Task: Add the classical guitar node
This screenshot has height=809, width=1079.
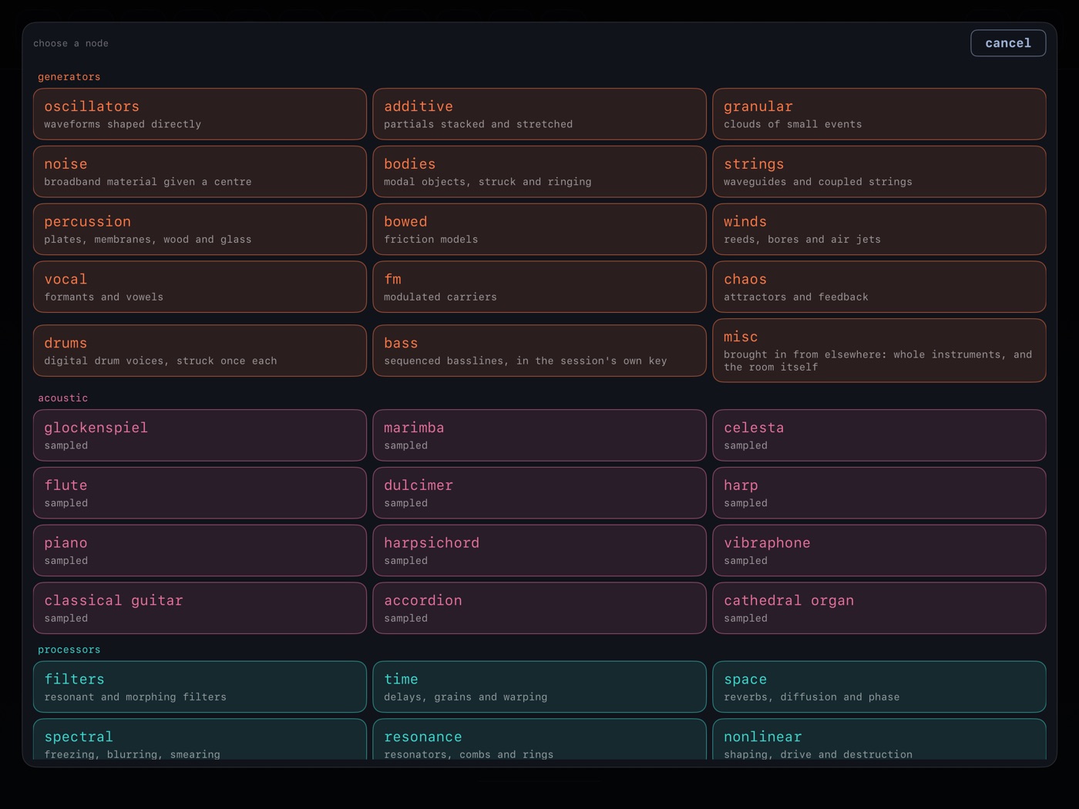Action: pyautogui.click(x=200, y=608)
